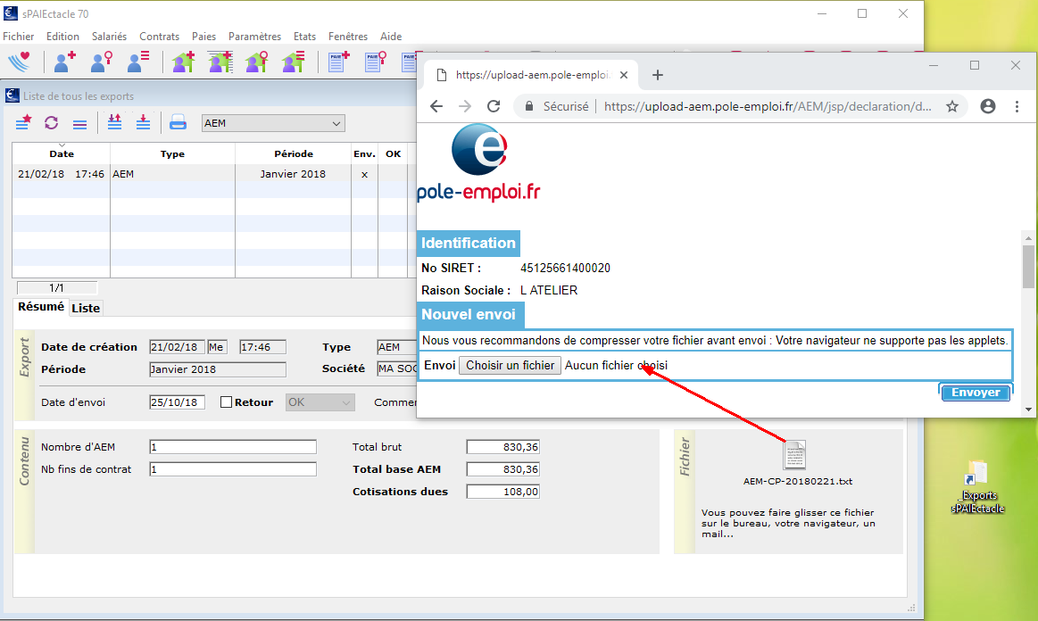Viewport: 1038px width, 621px height.
Task: Refresh the exports list with the purple arrows icon
Action: (x=52, y=122)
